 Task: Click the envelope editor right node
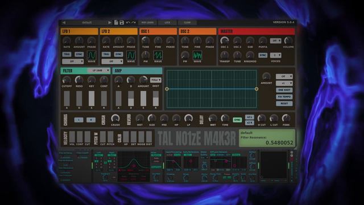(257, 89)
